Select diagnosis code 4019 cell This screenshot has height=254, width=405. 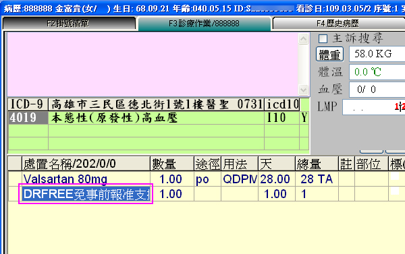[28, 118]
